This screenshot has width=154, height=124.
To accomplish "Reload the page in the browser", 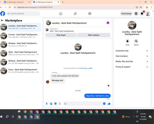I will point(10,7).
